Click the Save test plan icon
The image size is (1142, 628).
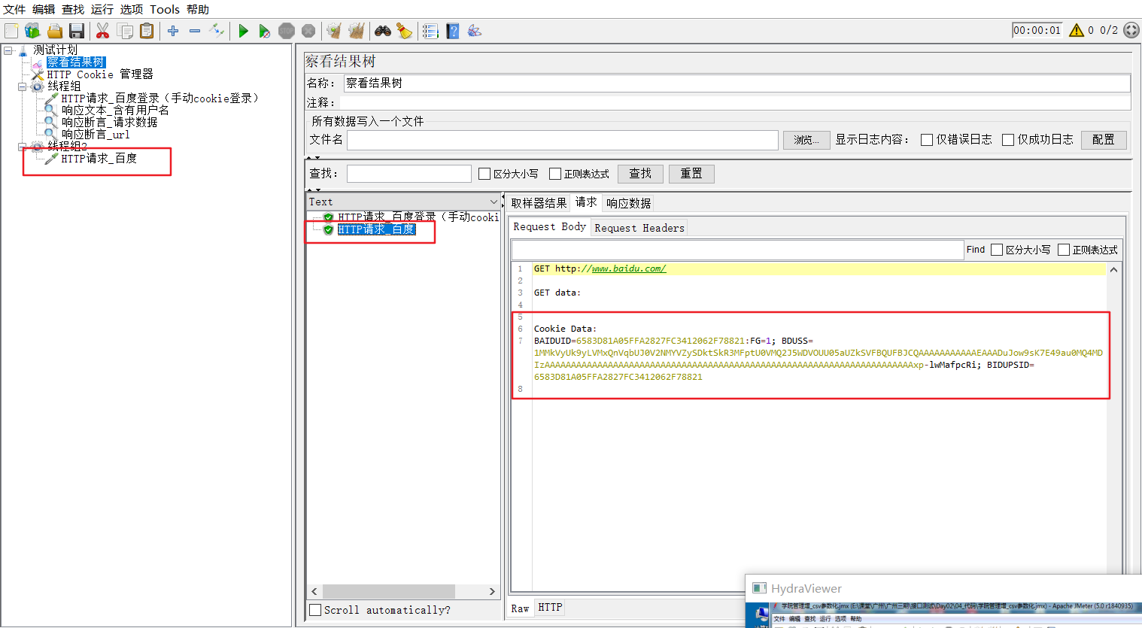(x=77, y=31)
